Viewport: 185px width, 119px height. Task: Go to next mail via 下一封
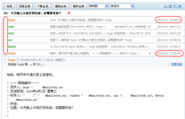tap(177, 6)
